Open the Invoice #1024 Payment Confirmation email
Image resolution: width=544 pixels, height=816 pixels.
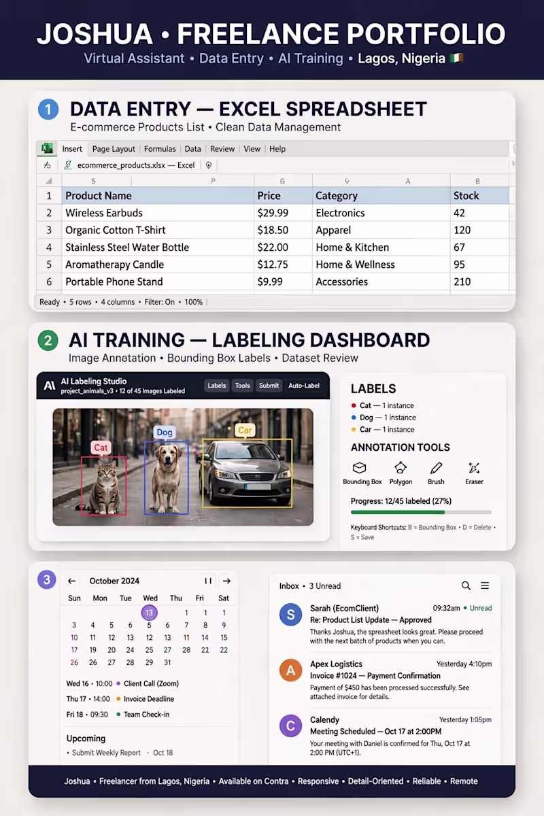[x=387, y=680]
